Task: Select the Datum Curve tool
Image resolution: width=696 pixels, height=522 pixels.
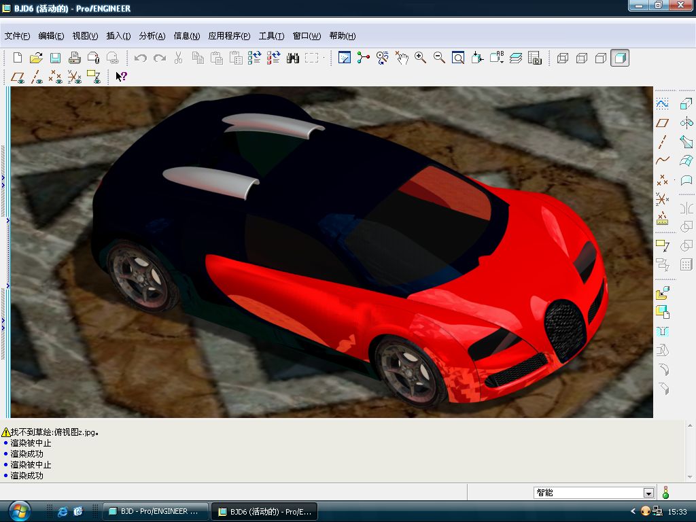Action: point(662,160)
